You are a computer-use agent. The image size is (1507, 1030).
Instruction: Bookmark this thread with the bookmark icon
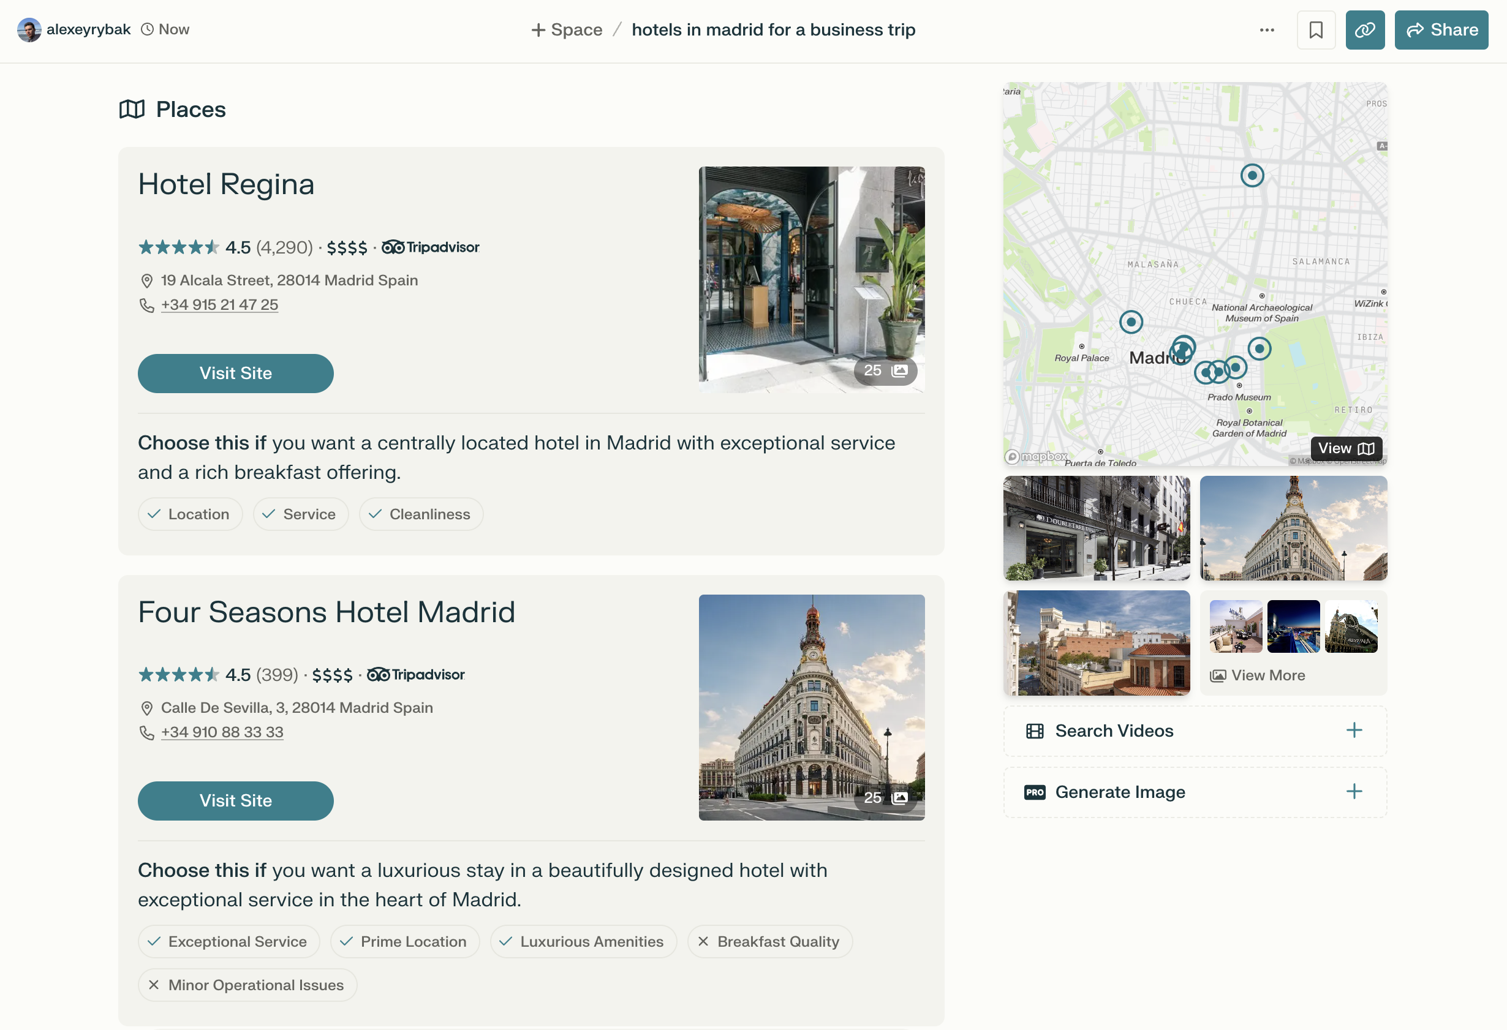(1316, 30)
